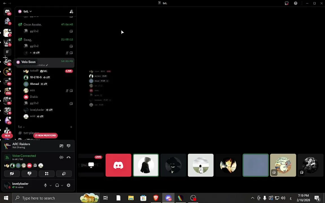
Task: Join the Once Awake. voice channel
Action: 46,25
